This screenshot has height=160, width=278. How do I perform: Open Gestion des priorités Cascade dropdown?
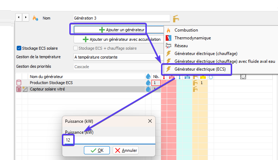(x=117, y=66)
